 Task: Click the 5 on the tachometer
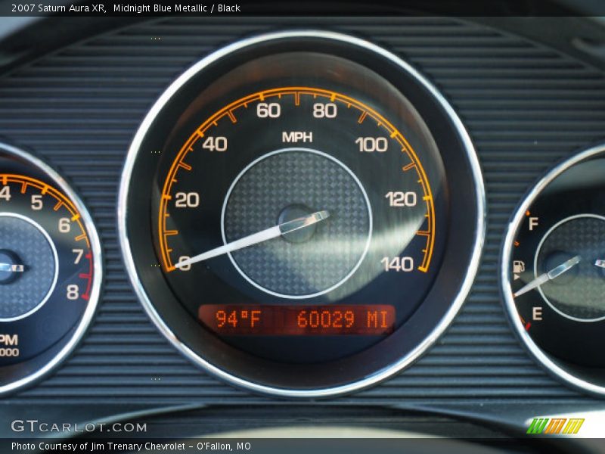(x=36, y=202)
